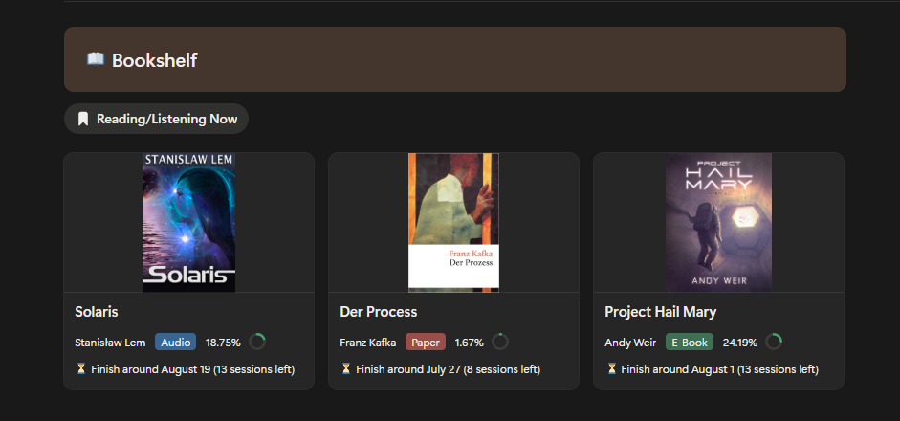Click the hourglass icon under Project Hail Mary
This screenshot has width=900, height=421.
pos(611,368)
